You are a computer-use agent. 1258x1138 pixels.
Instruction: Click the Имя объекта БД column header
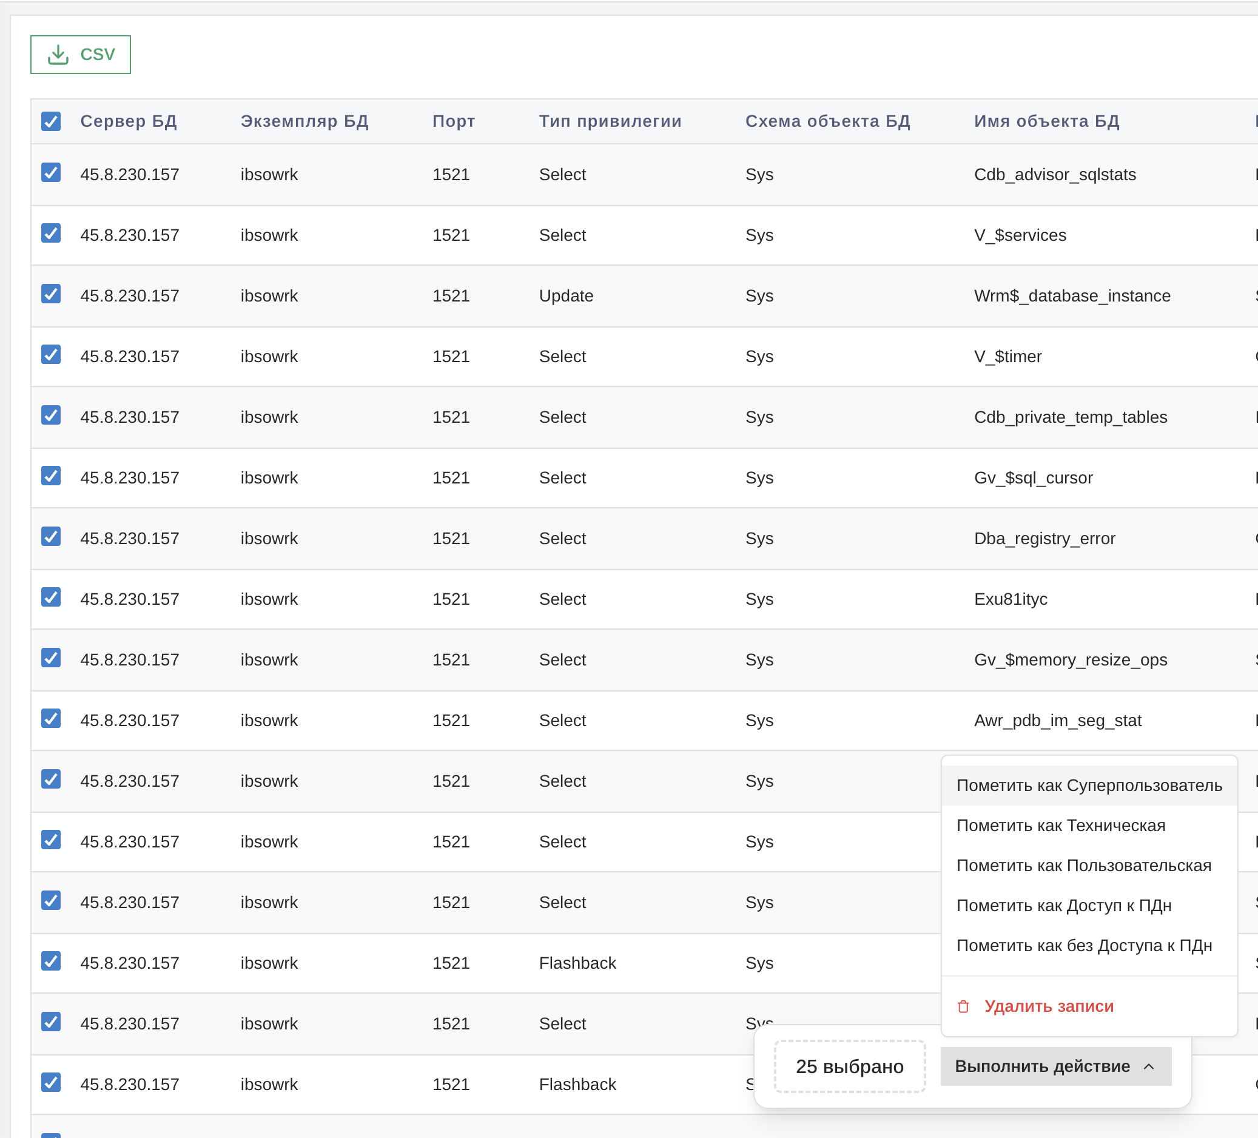[1046, 121]
